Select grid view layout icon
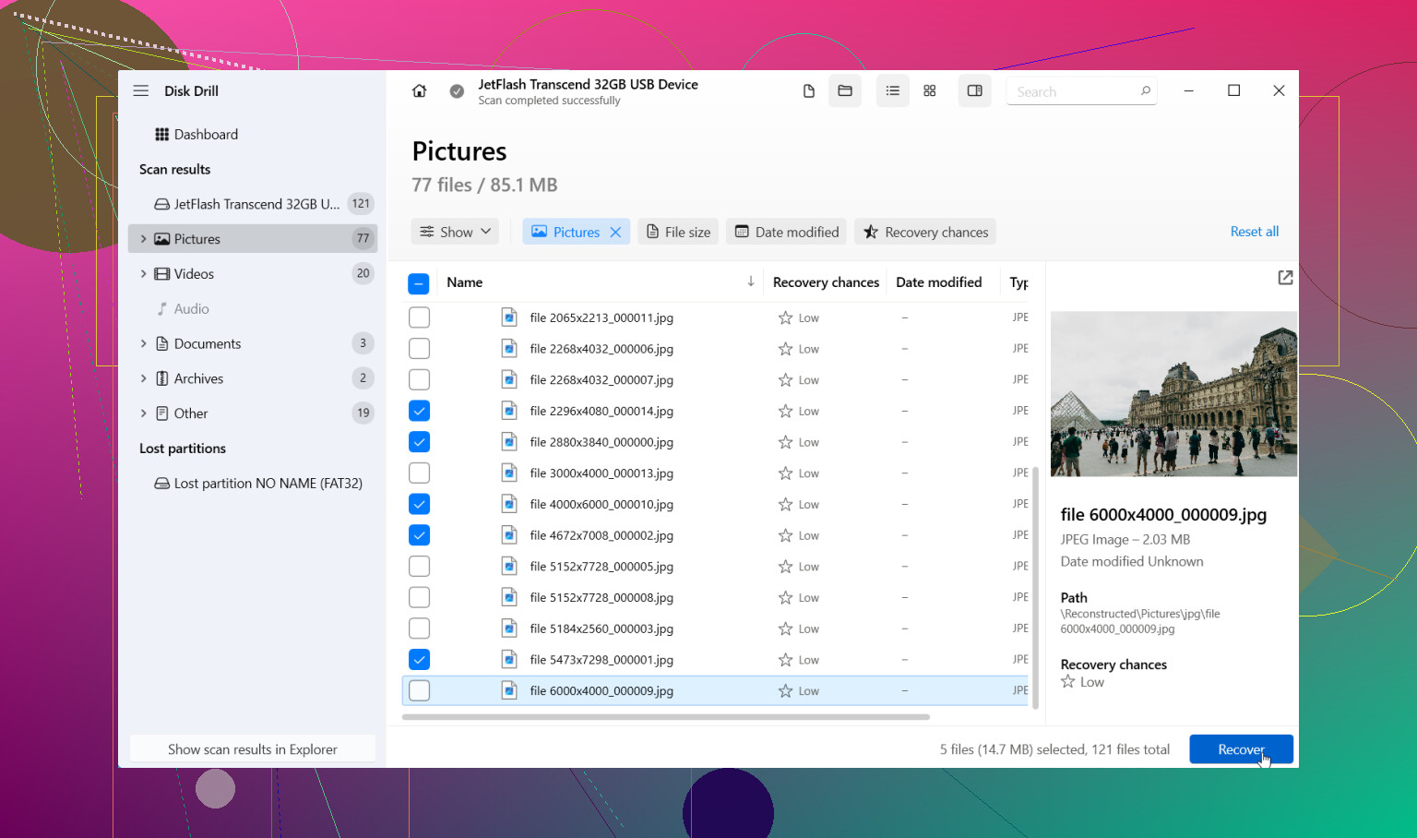 pyautogui.click(x=930, y=90)
